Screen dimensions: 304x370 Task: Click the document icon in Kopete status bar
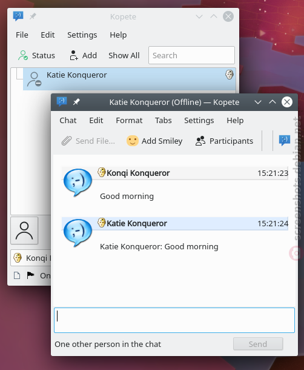pos(17,275)
